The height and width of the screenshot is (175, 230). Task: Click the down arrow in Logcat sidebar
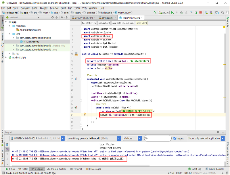[7, 159]
